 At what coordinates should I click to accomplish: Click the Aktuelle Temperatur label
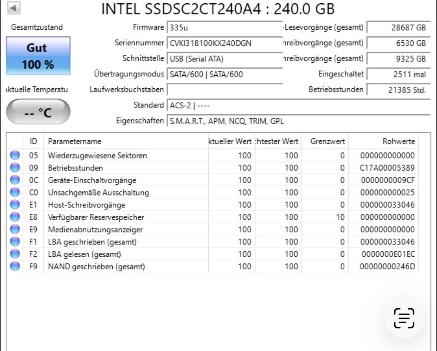[x=37, y=89]
